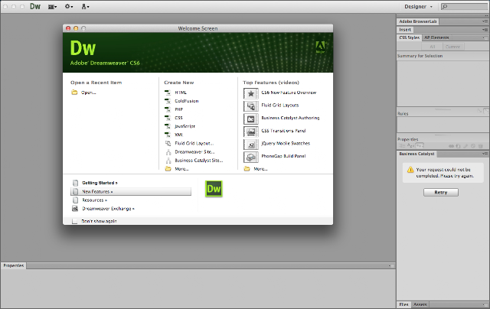The width and height of the screenshot is (490, 309).
Task: Open the Adobe BrowserLab panel options menu
Action: pos(485,21)
